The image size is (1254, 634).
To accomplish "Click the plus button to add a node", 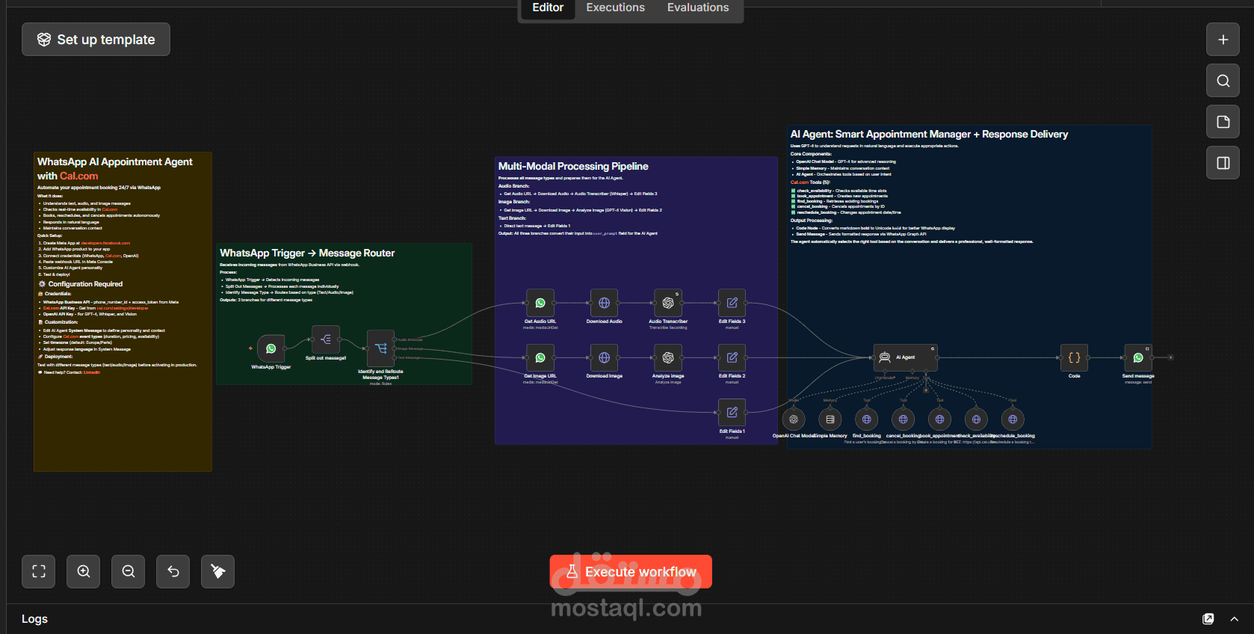I will pos(1223,40).
